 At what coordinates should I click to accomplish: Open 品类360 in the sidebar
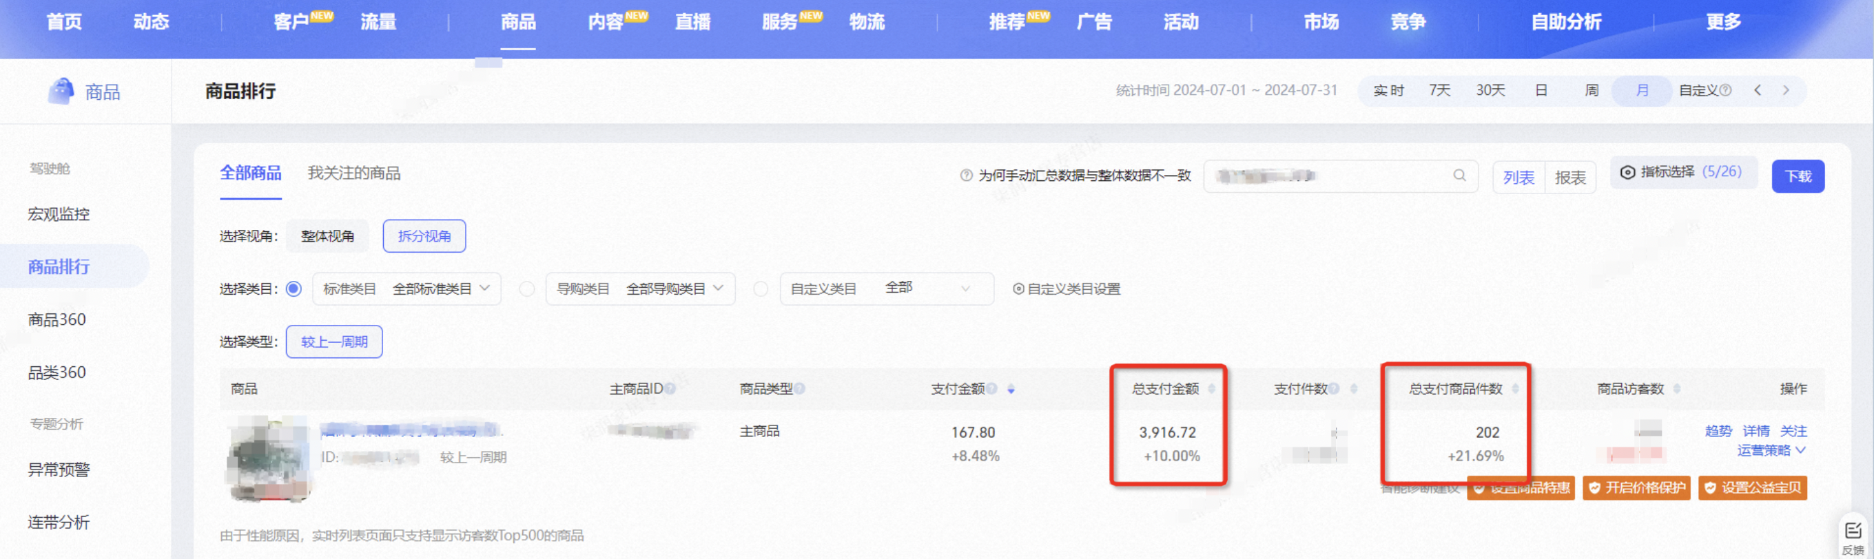[56, 372]
